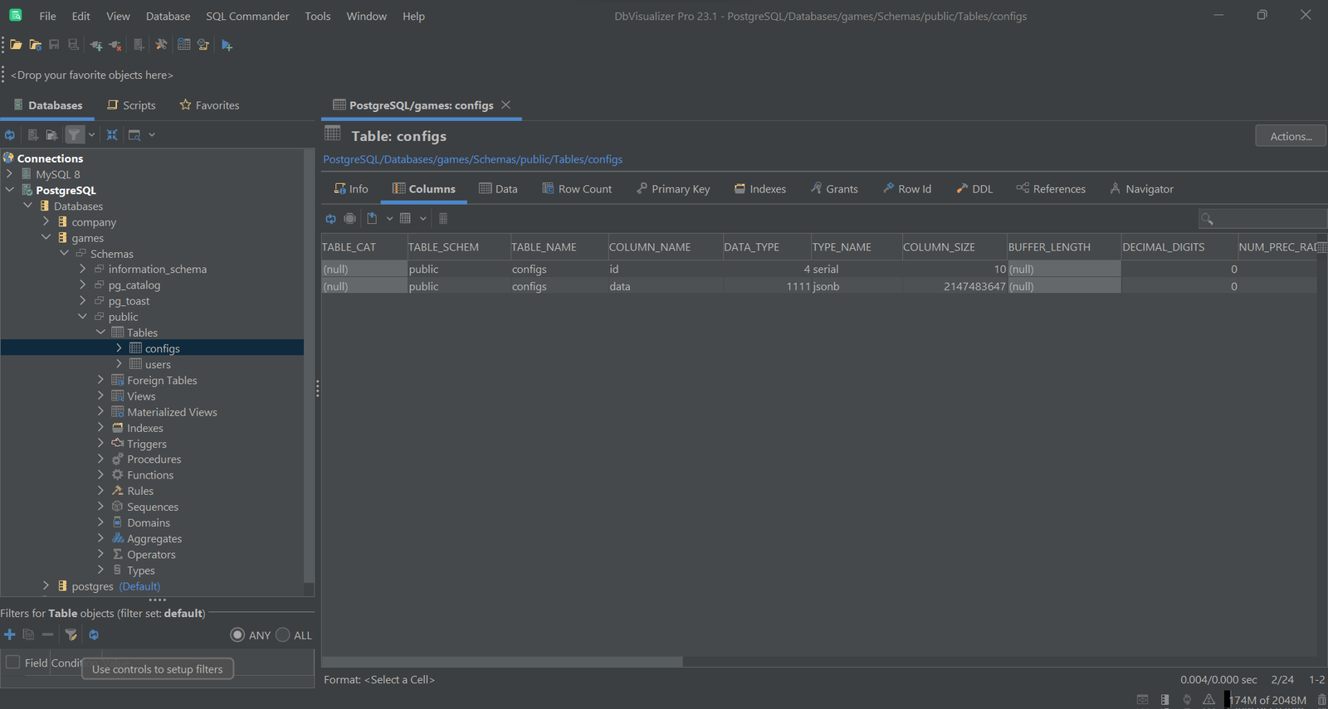This screenshot has height=709, width=1328.
Task: Refresh the Columns grid with reload icon
Action: pyautogui.click(x=330, y=218)
